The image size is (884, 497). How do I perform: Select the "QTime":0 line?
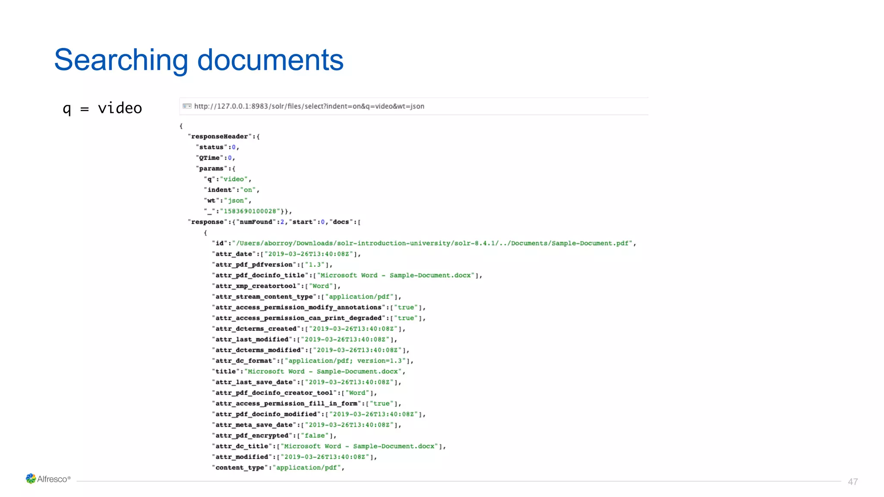pyautogui.click(x=215, y=158)
